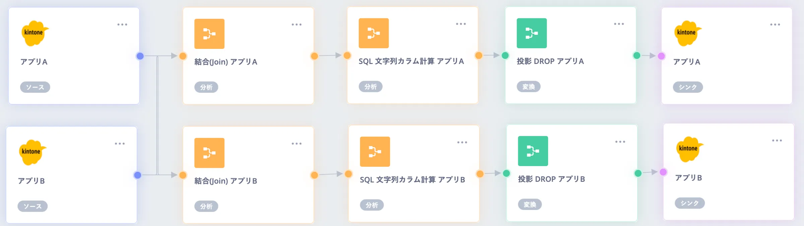The width and height of the screenshot is (804, 226).
Task: Select the SQL 文字列カラム計算 アプリB node title
Action: [x=412, y=180]
